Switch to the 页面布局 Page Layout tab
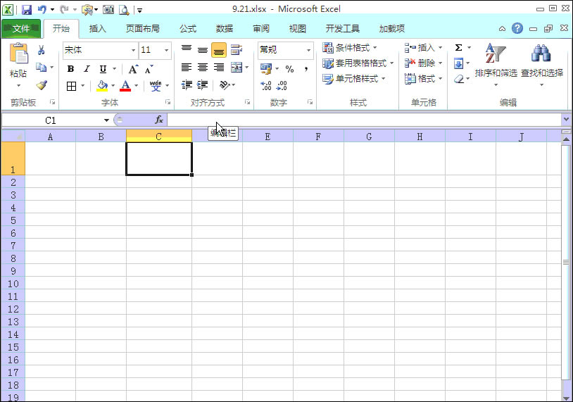573x402 pixels. (142, 28)
